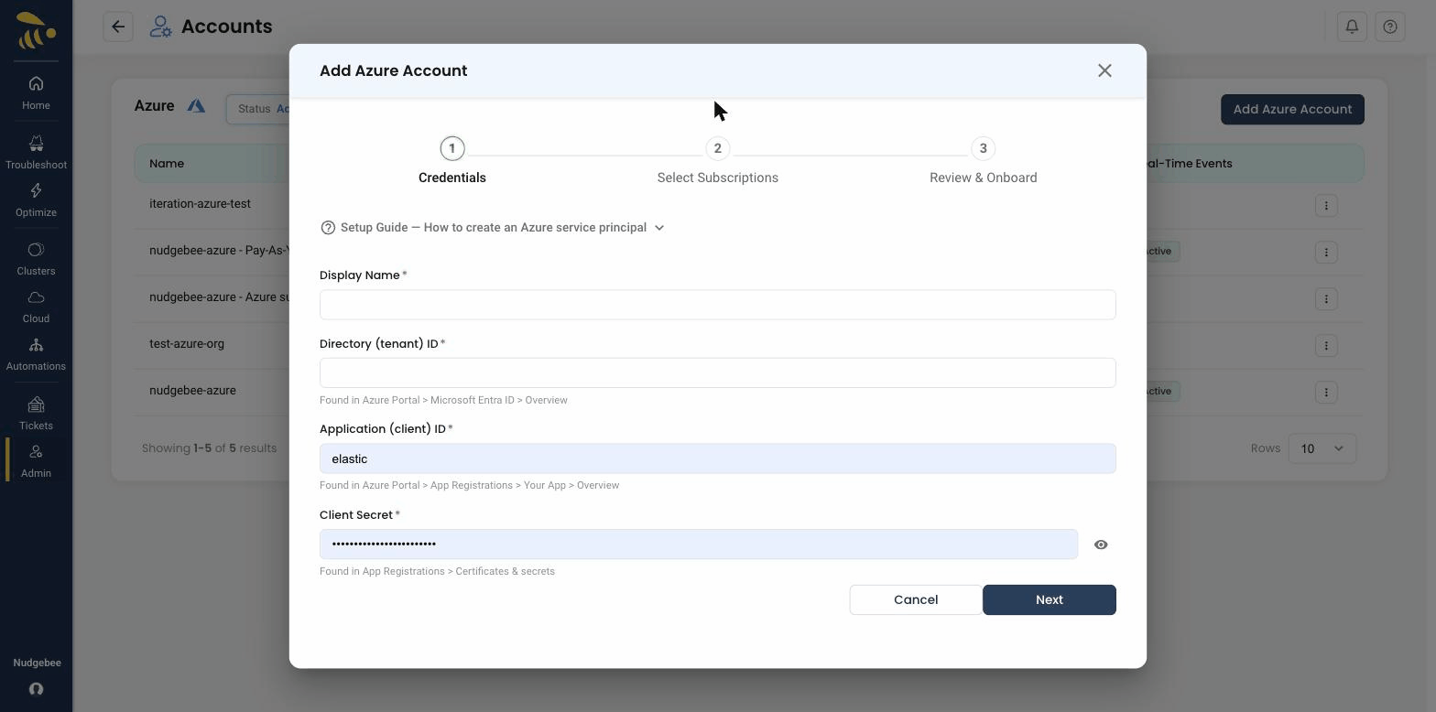Go to step 2 Select Subscriptions

pos(718,161)
